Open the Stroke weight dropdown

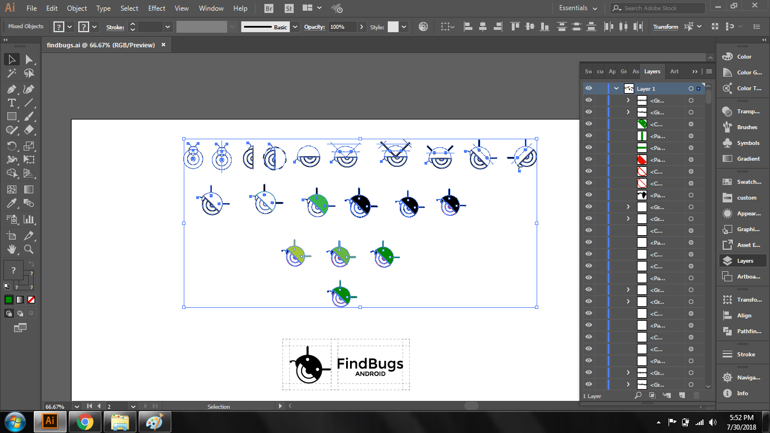tap(167, 26)
